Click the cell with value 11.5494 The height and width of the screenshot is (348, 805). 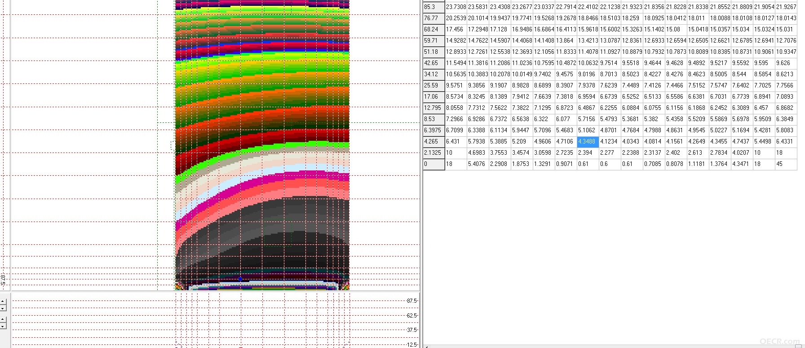pyautogui.click(x=456, y=63)
